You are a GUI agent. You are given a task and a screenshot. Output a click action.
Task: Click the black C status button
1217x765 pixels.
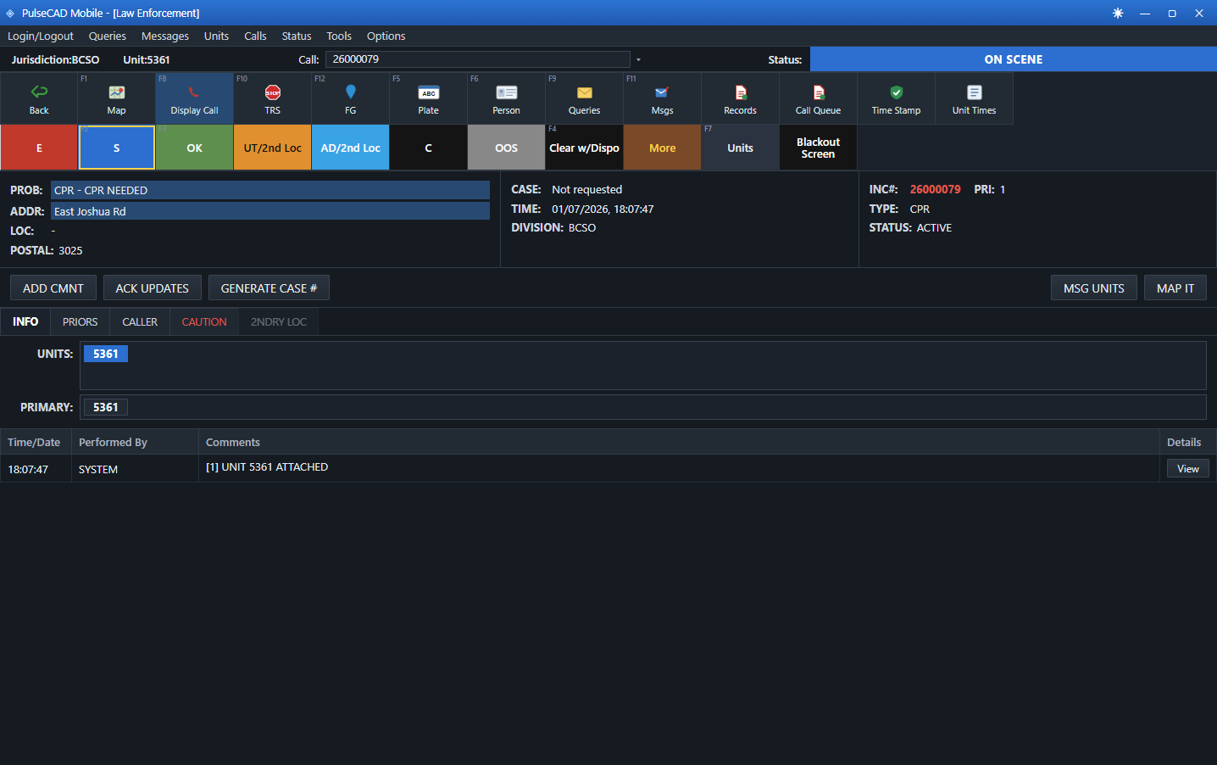point(429,148)
